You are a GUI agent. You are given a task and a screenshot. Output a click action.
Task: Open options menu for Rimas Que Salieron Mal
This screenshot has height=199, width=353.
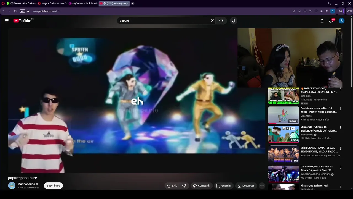click(x=341, y=186)
